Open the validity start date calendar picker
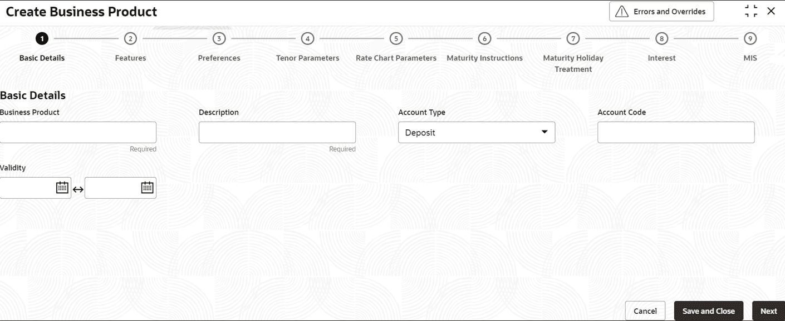The height and width of the screenshot is (321, 785). pos(62,188)
